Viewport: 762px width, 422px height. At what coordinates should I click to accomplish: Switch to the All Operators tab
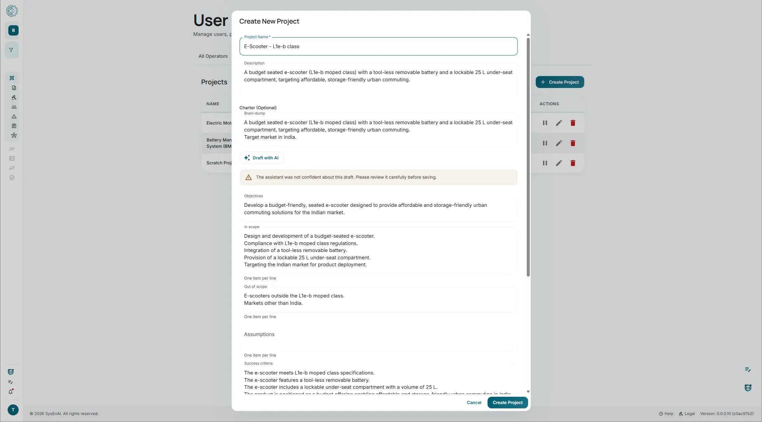pos(213,56)
